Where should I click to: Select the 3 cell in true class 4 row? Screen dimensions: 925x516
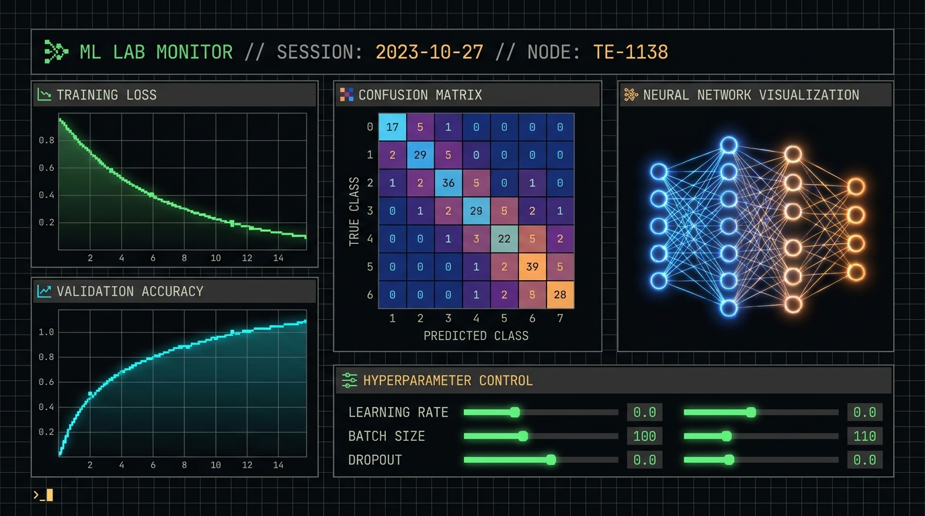point(476,239)
